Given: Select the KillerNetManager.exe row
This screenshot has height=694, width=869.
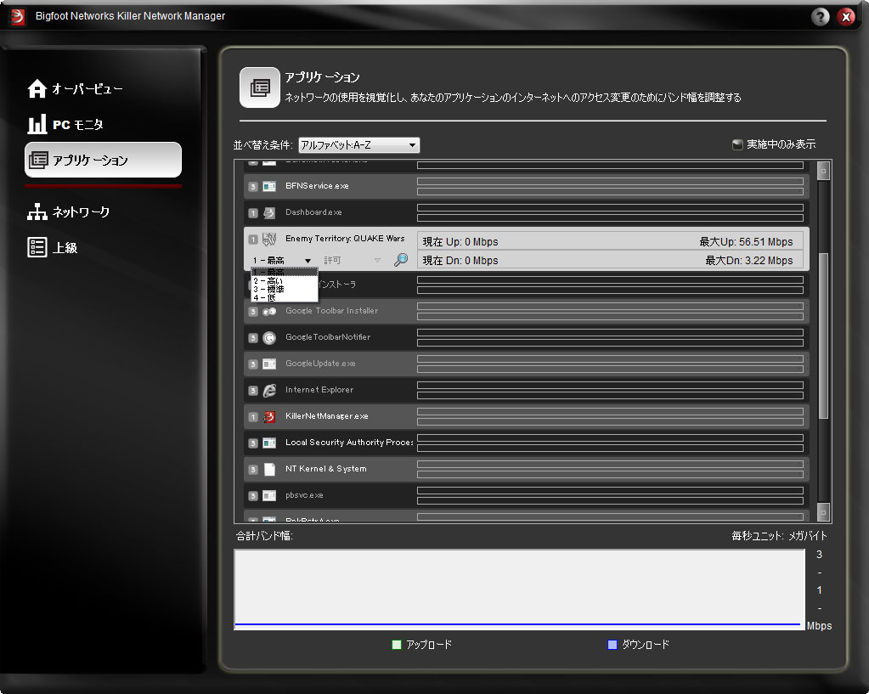Looking at the screenshot, I should 527,416.
